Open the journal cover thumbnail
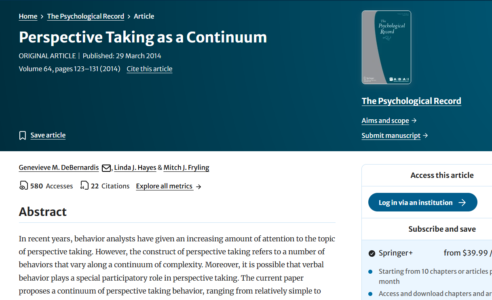Screen dimensions: 492x300 click(386, 47)
